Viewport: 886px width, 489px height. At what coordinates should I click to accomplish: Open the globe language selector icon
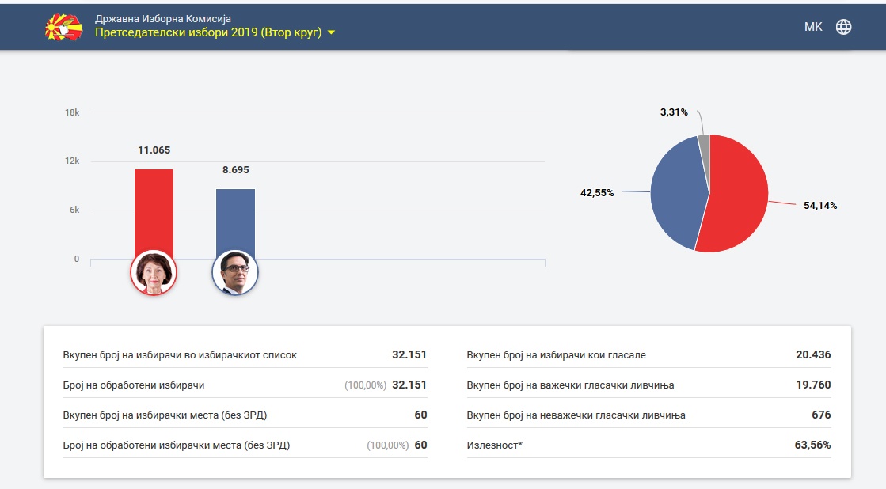(843, 27)
